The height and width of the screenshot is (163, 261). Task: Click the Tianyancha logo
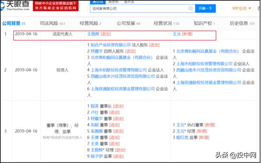pos(16,7)
